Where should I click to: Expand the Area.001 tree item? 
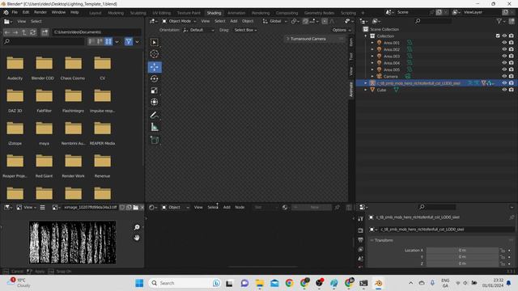click(x=372, y=43)
